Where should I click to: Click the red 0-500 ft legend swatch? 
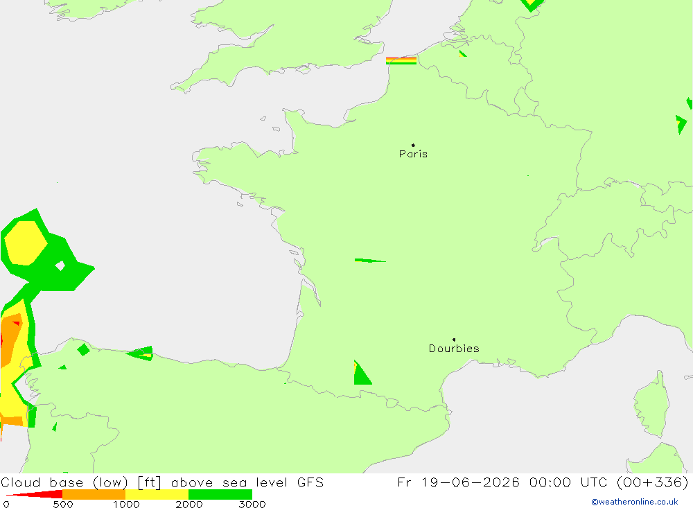point(35,494)
